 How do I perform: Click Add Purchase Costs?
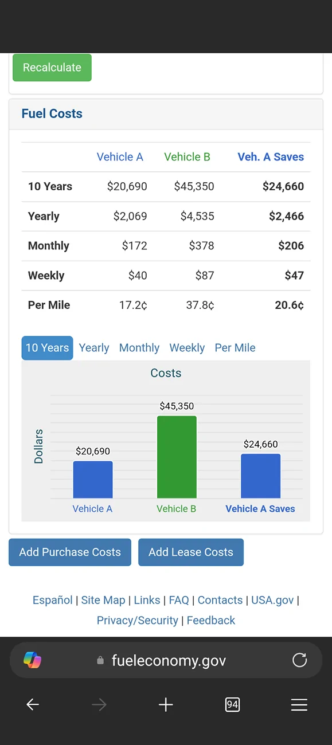[69, 552]
